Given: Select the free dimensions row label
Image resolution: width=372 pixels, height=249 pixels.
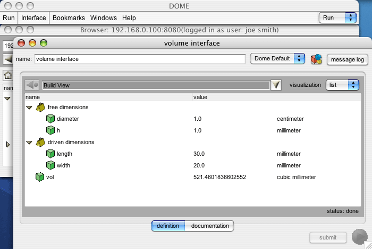Looking at the screenshot, I should (68, 107).
